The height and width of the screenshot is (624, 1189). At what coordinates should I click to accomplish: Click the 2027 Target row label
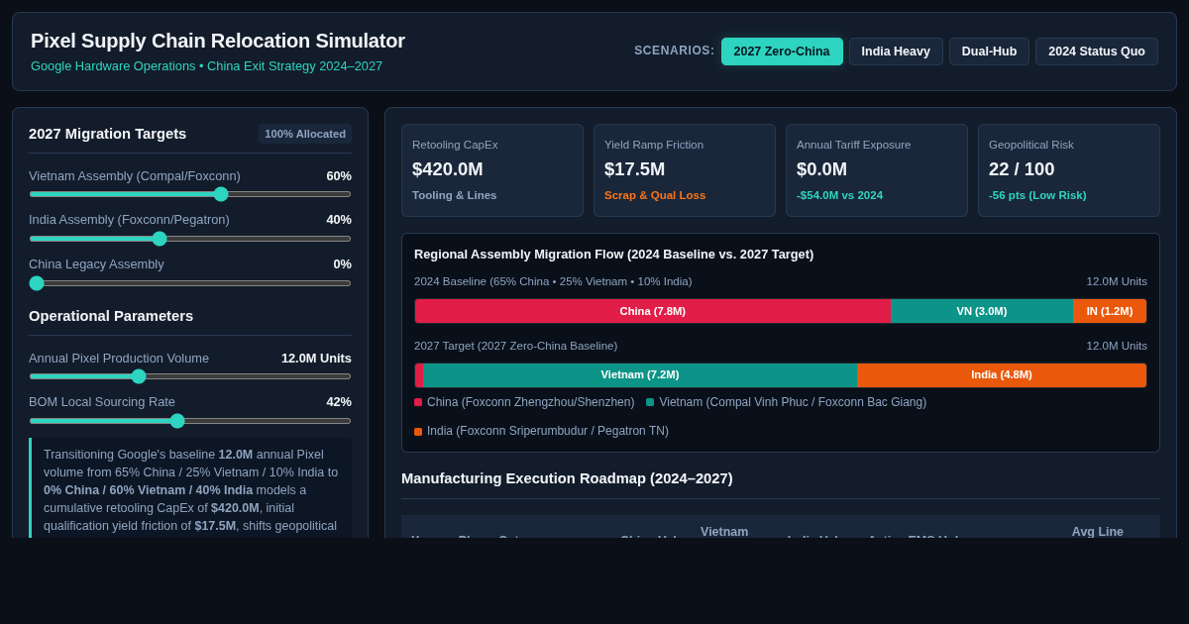515,346
